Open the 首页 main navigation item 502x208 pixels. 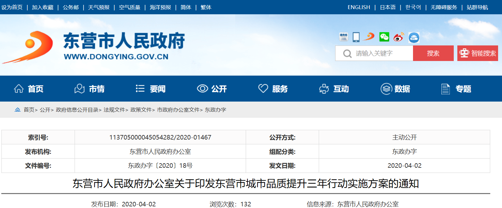pyautogui.click(x=29, y=89)
